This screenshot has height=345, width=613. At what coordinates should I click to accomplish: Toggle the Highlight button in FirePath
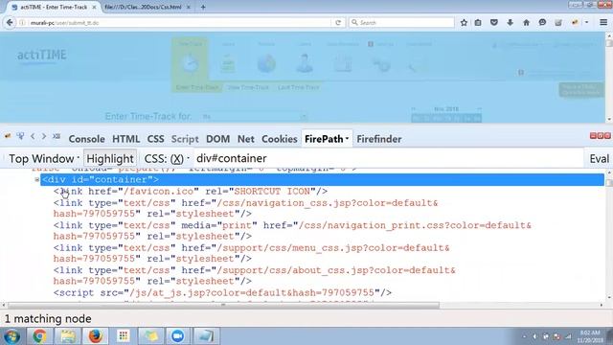pyautogui.click(x=110, y=158)
